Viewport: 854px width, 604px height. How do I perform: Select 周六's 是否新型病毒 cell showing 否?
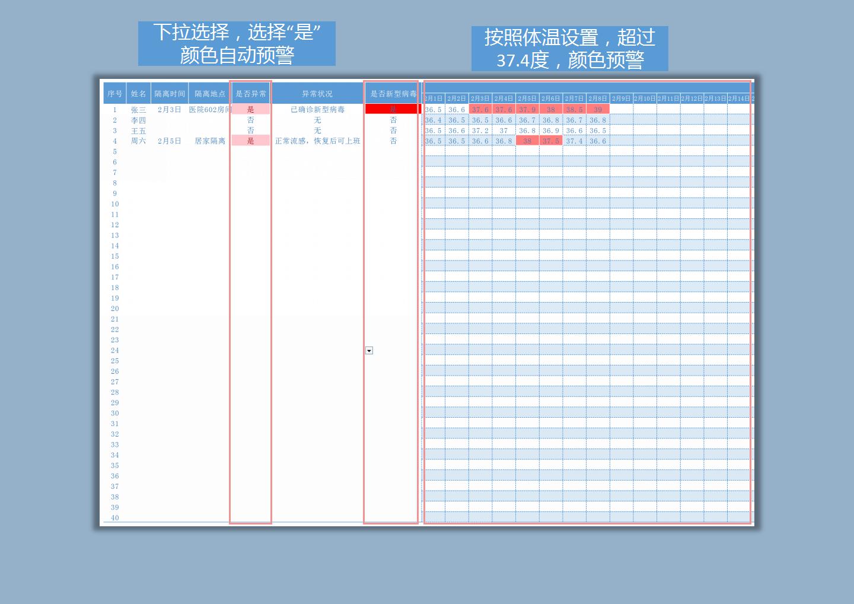pyautogui.click(x=393, y=141)
